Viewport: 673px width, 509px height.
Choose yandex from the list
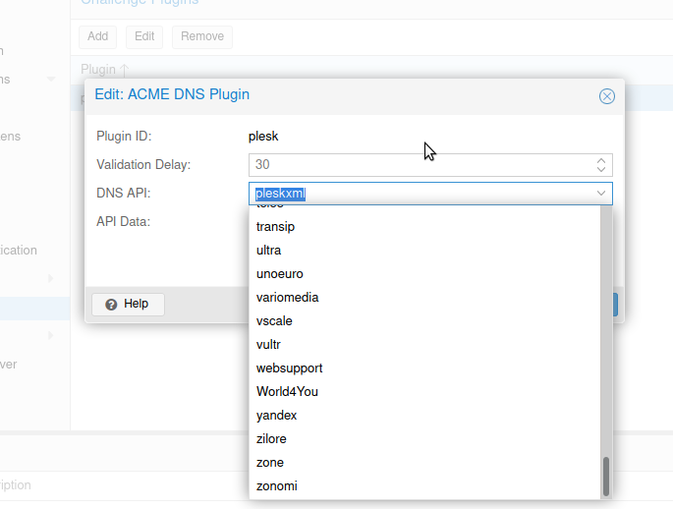[x=276, y=416]
